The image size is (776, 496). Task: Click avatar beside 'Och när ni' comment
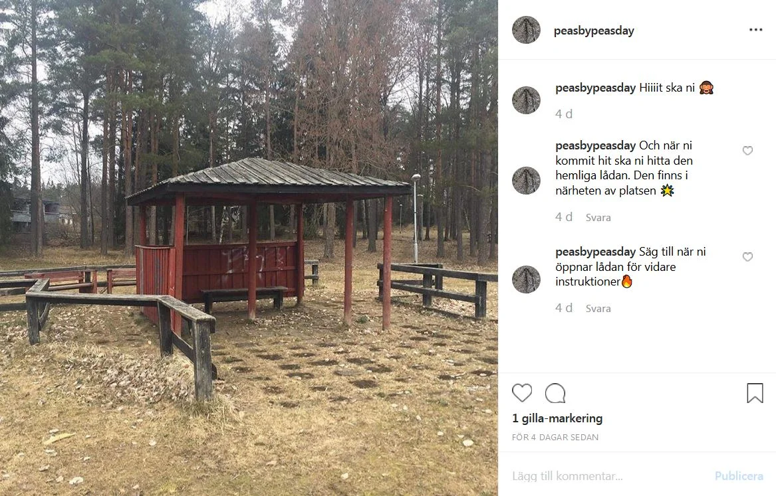pos(526,181)
